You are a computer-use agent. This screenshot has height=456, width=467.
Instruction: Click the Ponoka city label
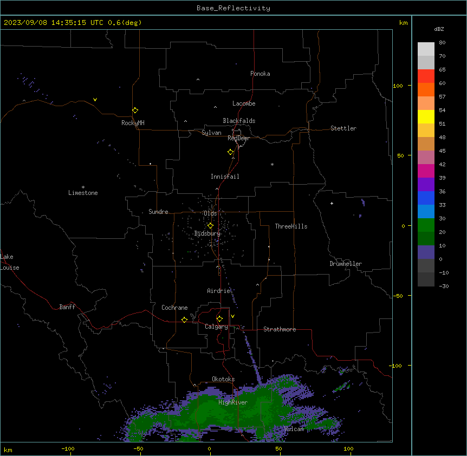[260, 74]
